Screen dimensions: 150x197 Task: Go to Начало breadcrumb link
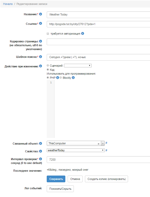pos(8,4)
